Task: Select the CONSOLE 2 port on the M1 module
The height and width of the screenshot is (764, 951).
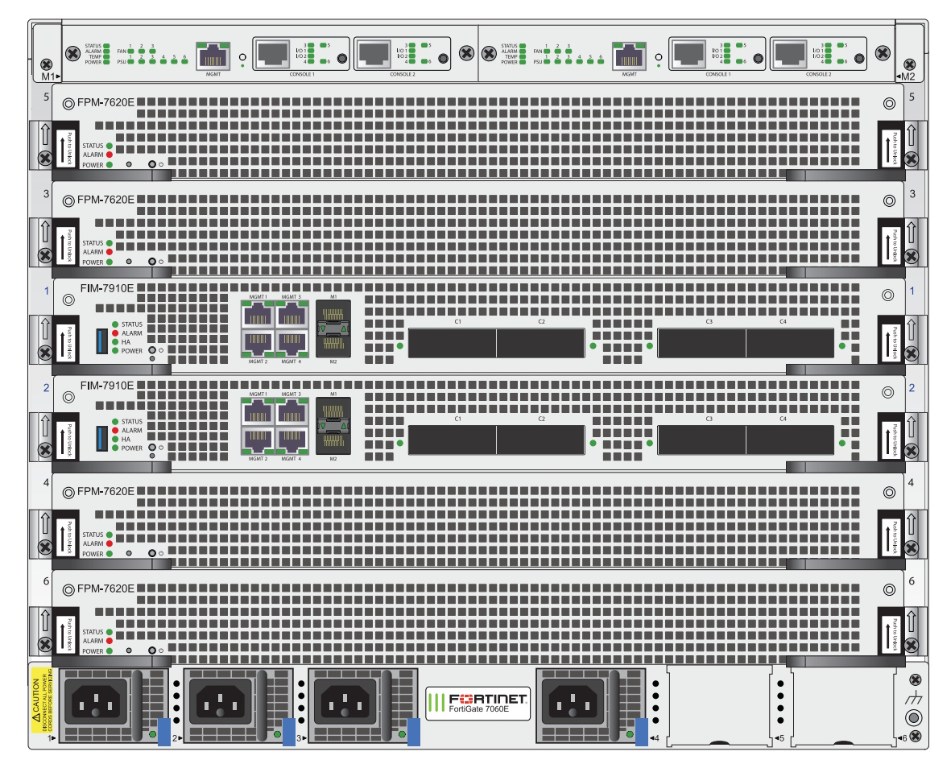Action: [374, 54]
